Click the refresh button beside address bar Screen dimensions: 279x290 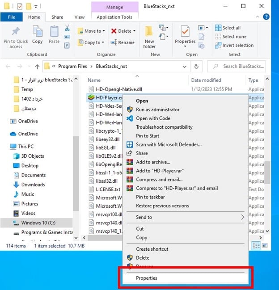click(x=196, y=67)
